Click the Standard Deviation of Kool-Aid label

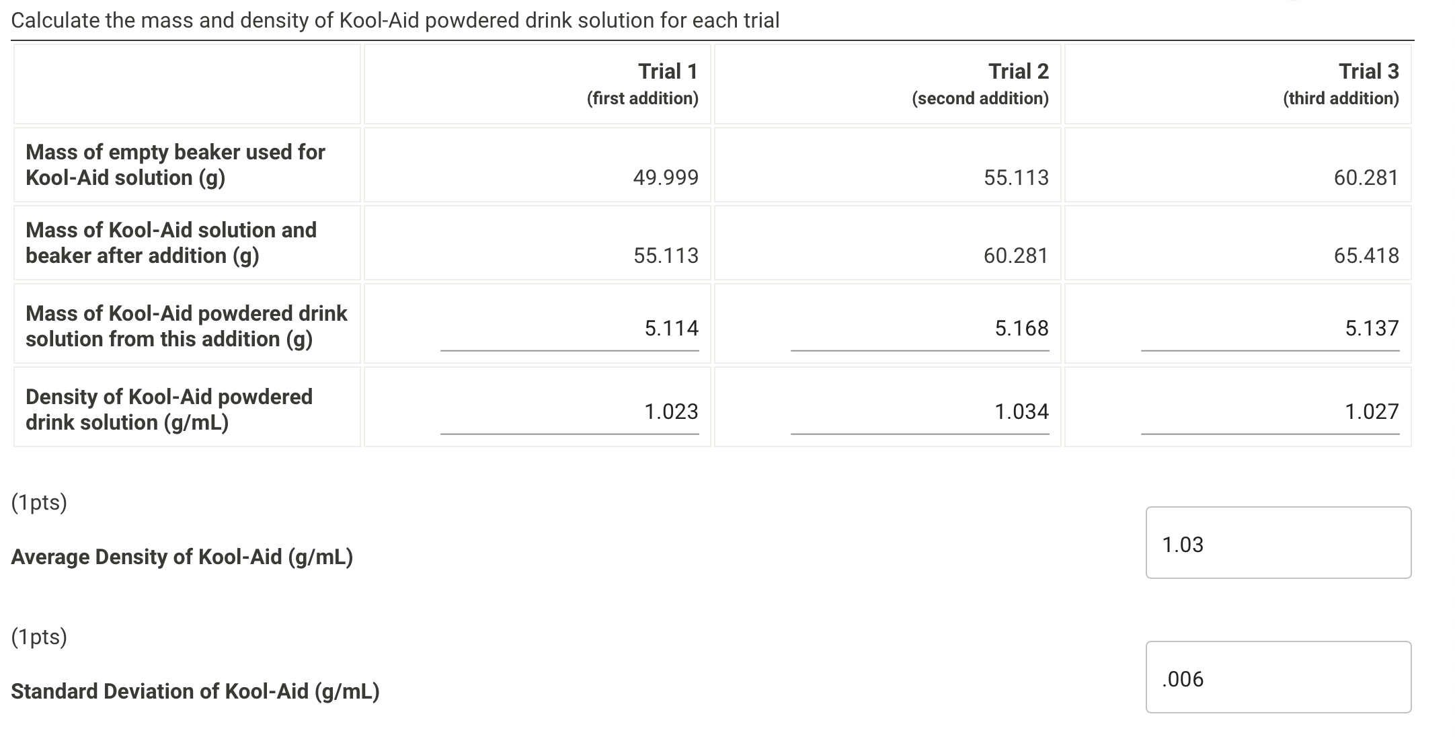point(196,691)
